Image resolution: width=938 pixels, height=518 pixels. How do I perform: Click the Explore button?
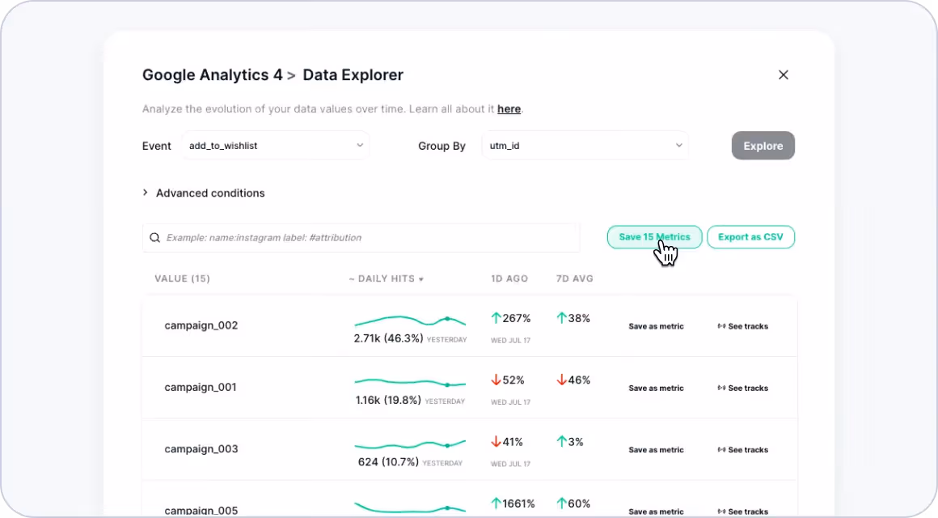(x=763, y=146)
